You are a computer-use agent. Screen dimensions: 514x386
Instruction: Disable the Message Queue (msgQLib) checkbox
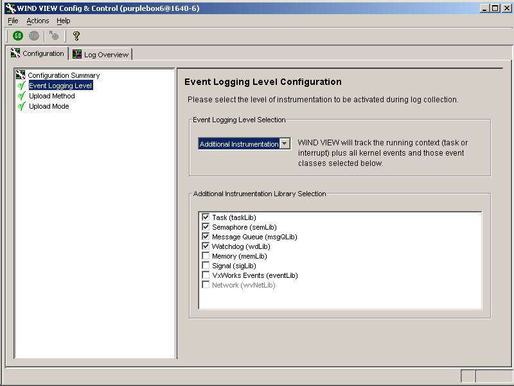[x=207, y=236]
